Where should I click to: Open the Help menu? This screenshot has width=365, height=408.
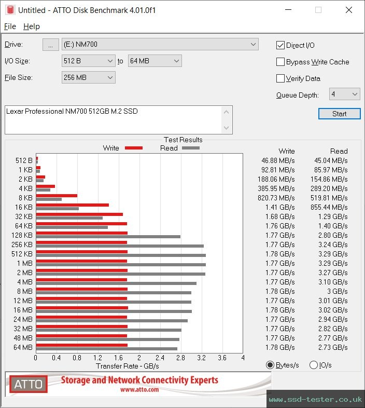32,26
